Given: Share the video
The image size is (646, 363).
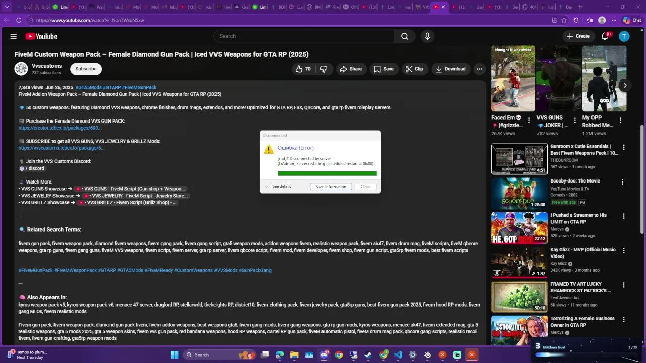Looking at the screenshot, I should [350, 69].
